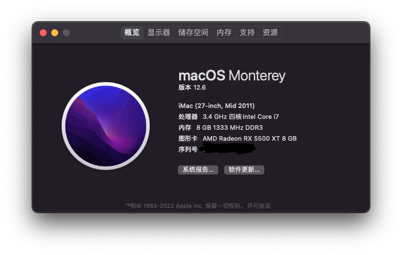Open the 显示器 tab
402x255 pixels.
(x=159, y=33)
